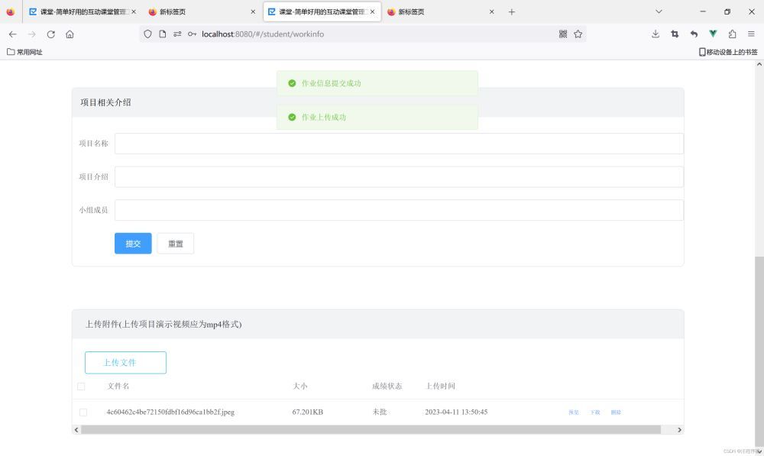
Task: Open the tracking protection shield icon
Action: coord(148,34)
